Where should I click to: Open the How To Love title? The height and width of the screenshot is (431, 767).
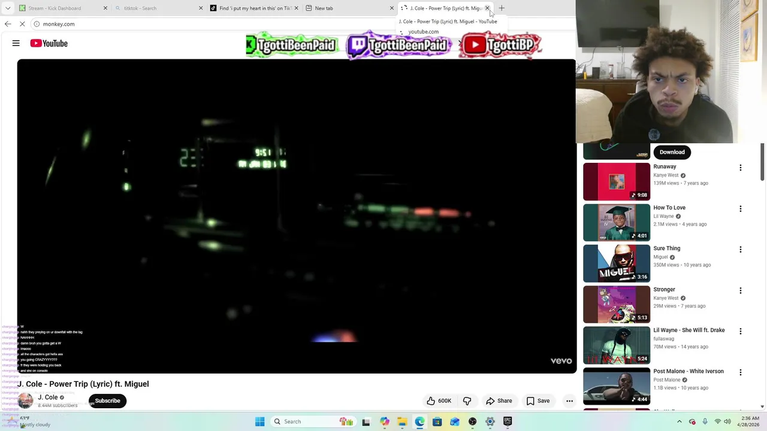[x=669, y=208]
